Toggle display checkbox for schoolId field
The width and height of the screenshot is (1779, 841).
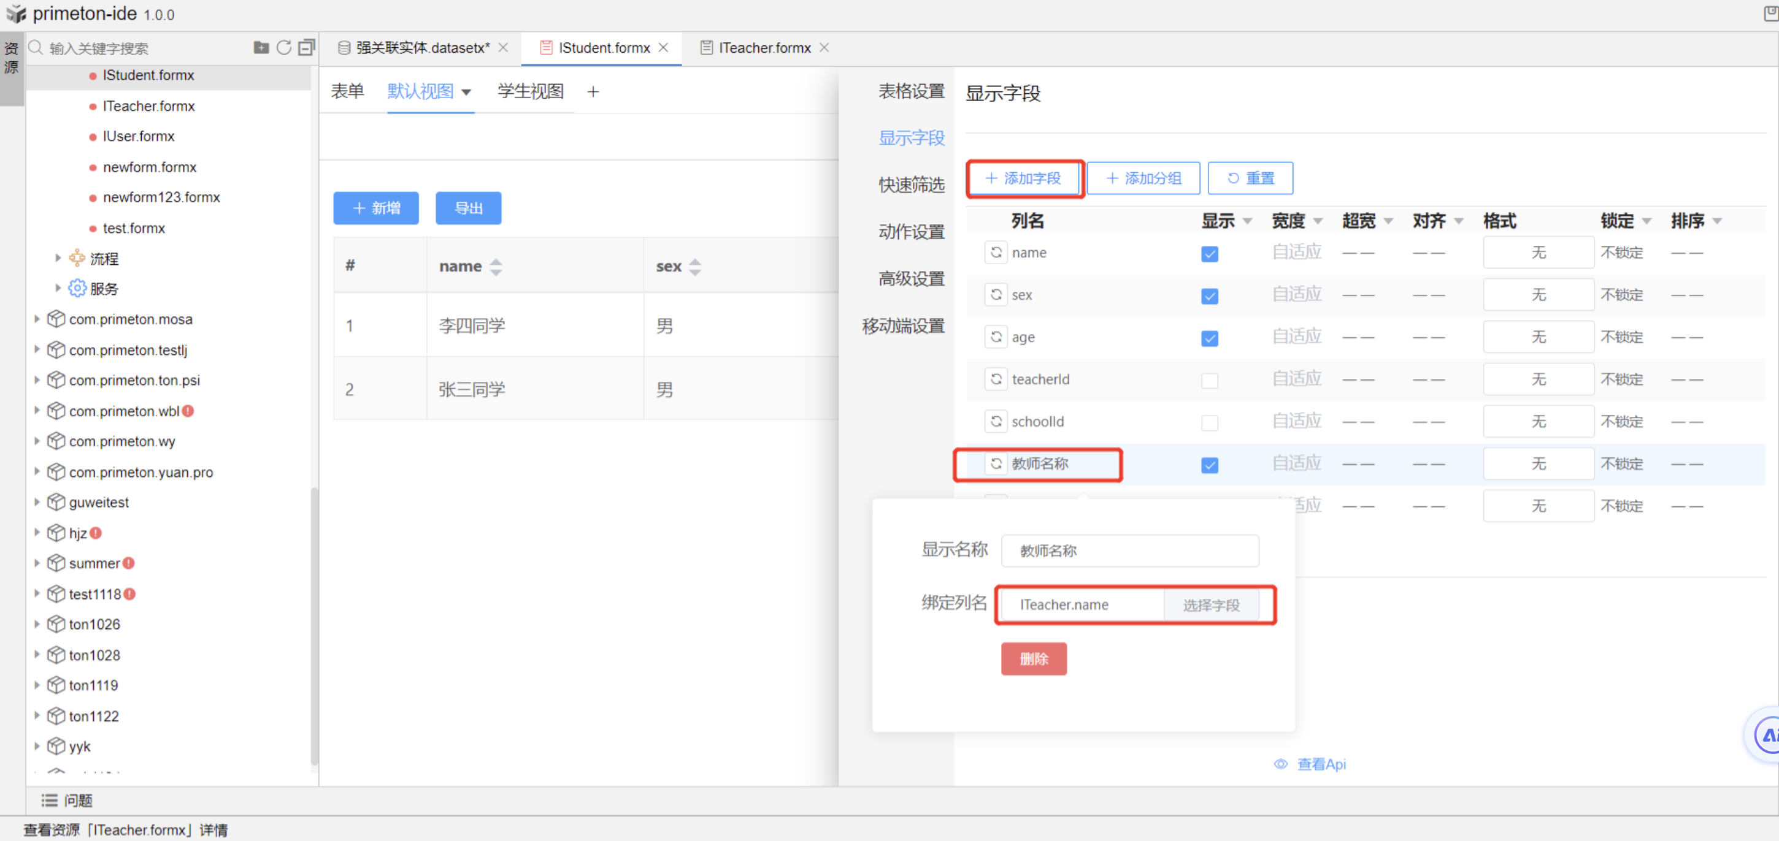tap(1209, 422)
